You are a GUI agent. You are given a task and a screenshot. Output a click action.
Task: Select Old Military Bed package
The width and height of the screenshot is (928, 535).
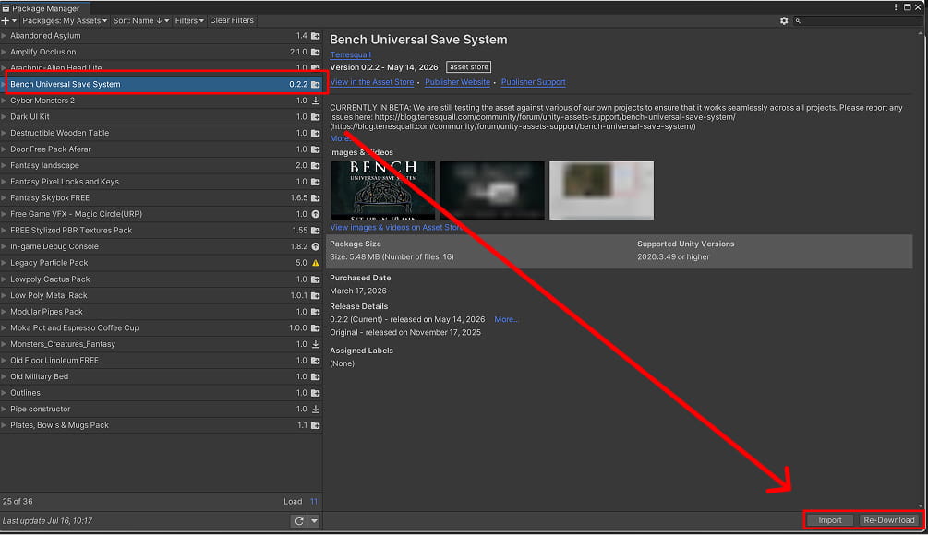[x=161, y=376]
